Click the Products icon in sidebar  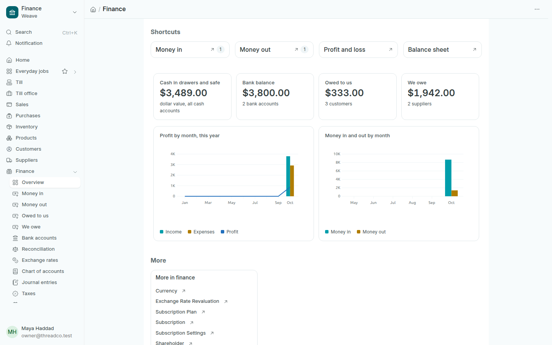point(9,138)
